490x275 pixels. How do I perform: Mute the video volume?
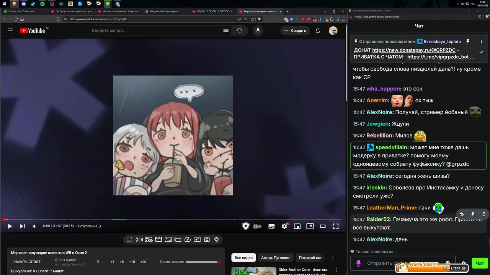35,226
